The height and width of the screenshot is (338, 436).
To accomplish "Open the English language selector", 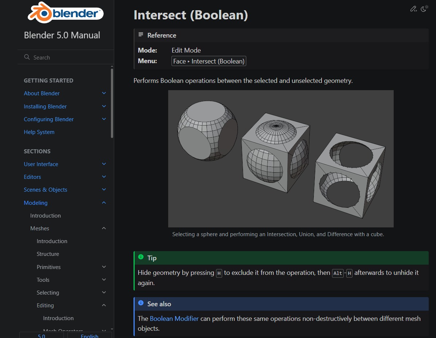I will click(90, 335).
